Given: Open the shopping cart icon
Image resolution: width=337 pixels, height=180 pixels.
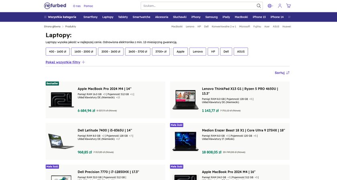Looking at the screenshot, I should tap(288, 6).
